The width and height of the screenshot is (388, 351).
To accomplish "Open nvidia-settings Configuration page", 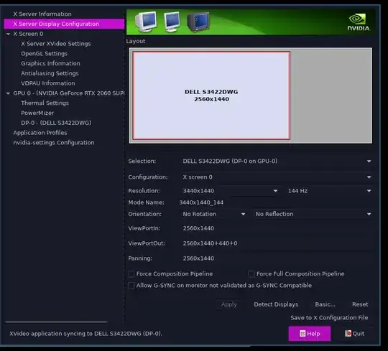I will click(x=54, y=143).
